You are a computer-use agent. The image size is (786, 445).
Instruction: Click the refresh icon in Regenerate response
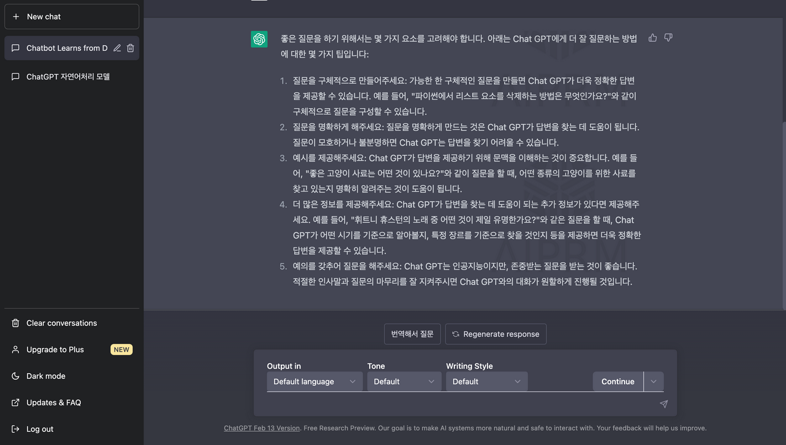(456, 334)
